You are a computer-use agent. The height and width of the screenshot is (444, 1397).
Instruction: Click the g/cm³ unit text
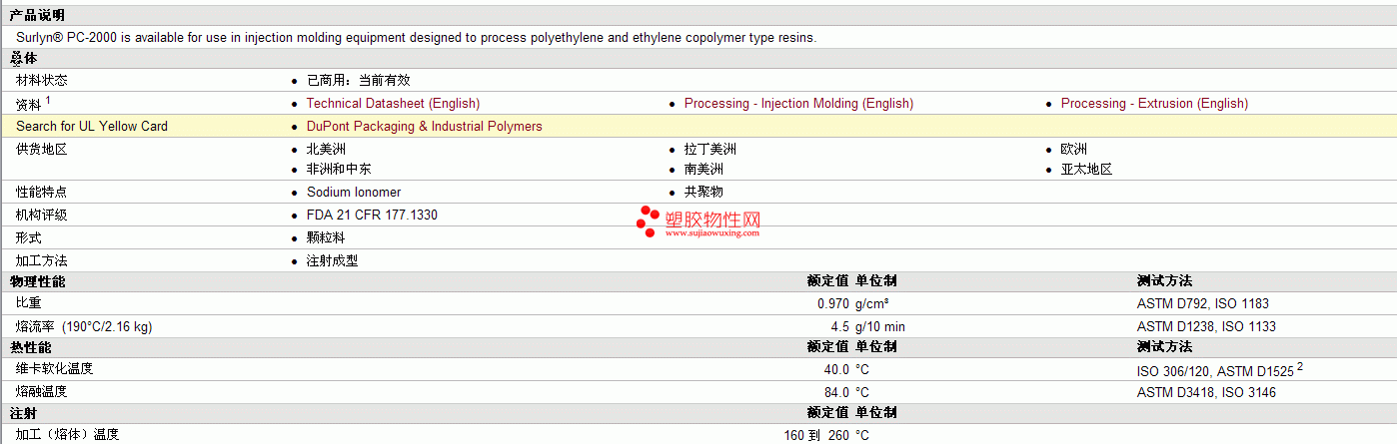(x=872, y=303)
